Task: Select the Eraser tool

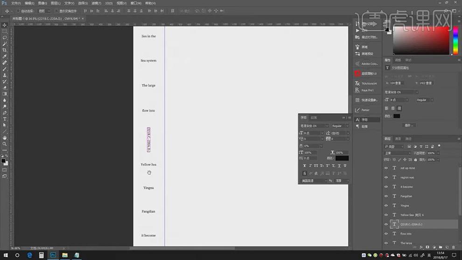Action: tap(4, 88)
